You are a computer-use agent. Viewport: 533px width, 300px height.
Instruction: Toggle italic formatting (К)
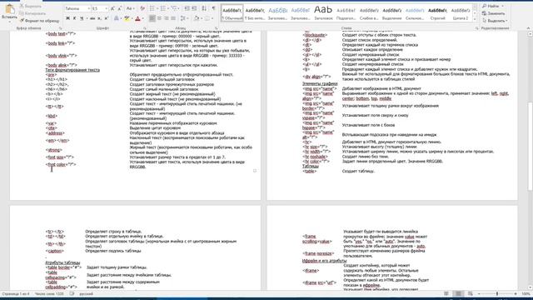point(74,18)
